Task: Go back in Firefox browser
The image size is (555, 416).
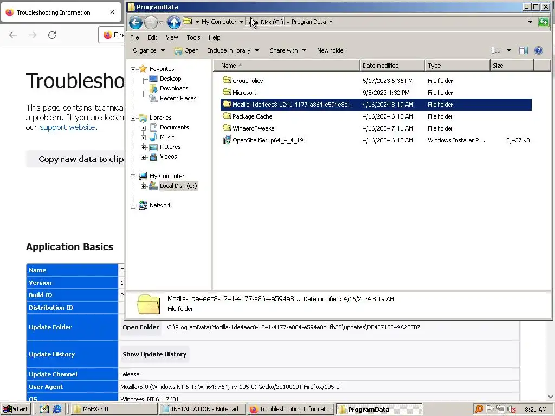Action: pos(13,35)
